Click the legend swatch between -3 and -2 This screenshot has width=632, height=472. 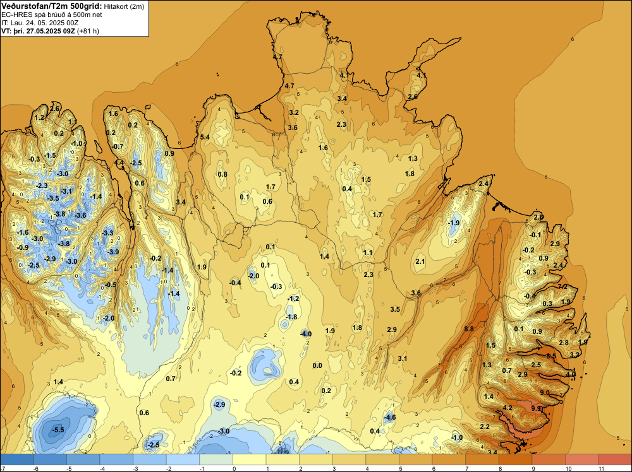[150, 459]
